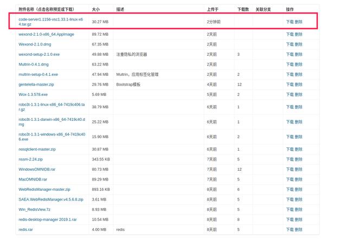Download gentelella-master.zip with 下载

tap(290, 85)
